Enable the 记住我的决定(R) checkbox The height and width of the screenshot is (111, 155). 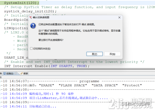tap(32, 49)
